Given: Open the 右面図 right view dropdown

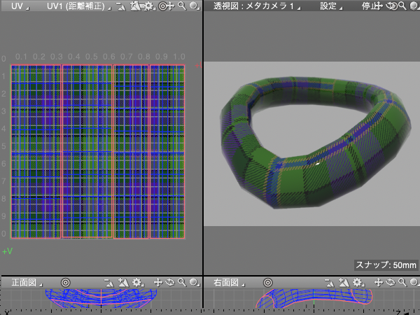Looking at the screenshot, I should [228, 283].
